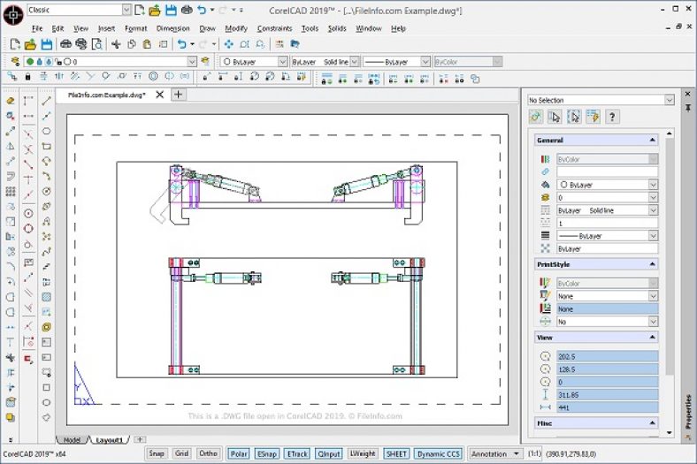Open the Classic workspace dropdown

point(126,11)
